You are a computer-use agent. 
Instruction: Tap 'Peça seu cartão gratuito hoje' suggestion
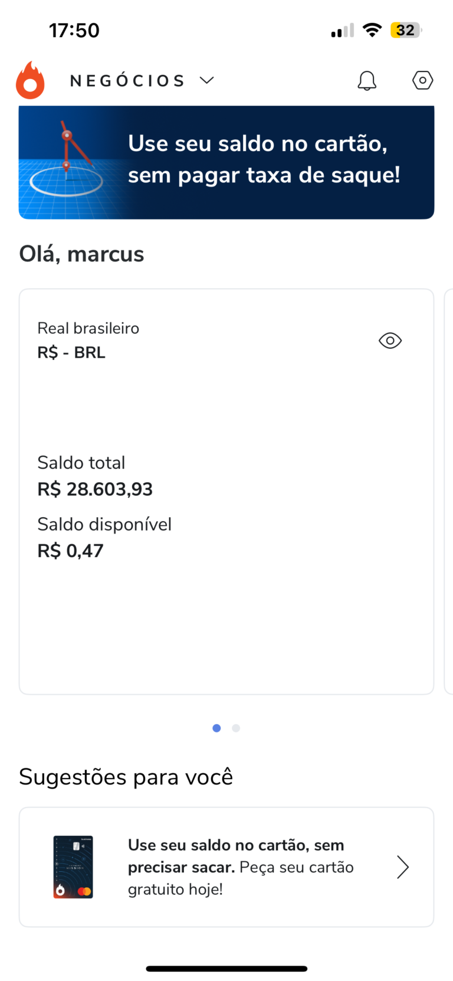coord(241,867)
